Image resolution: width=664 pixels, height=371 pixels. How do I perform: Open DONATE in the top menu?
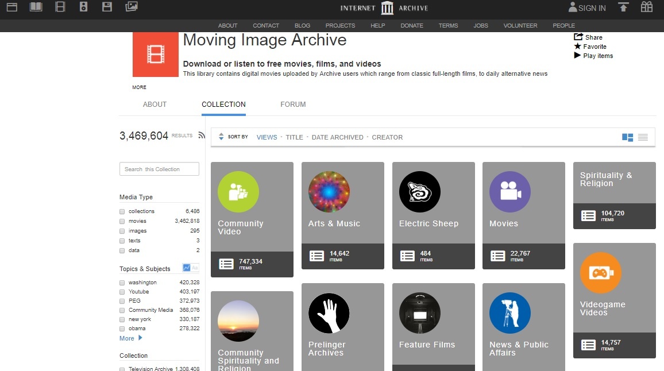click(412, 25)
